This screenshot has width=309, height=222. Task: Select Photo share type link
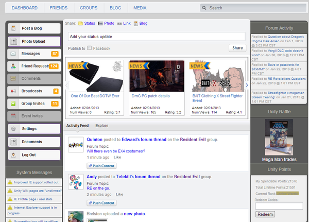point(109,23)
